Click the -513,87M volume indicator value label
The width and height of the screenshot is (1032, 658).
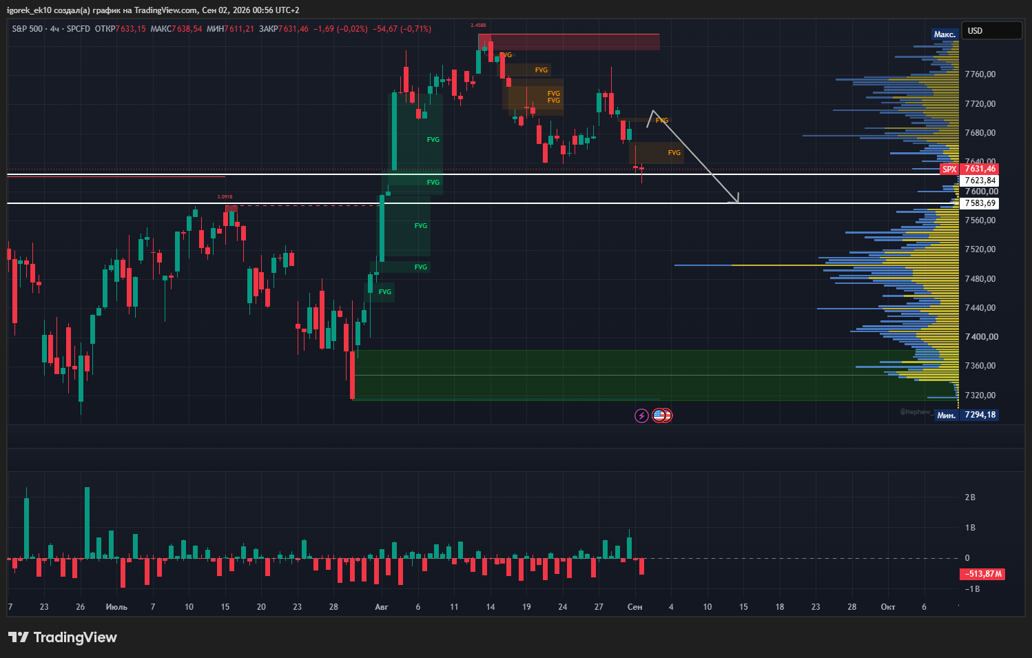[x=982, y=574]
